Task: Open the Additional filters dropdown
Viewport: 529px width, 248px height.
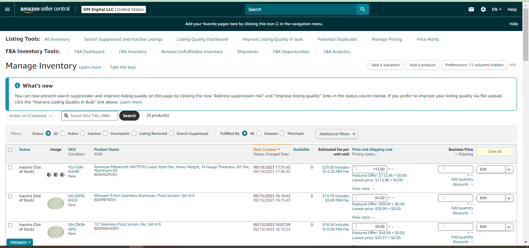Action: coord(337,134)
